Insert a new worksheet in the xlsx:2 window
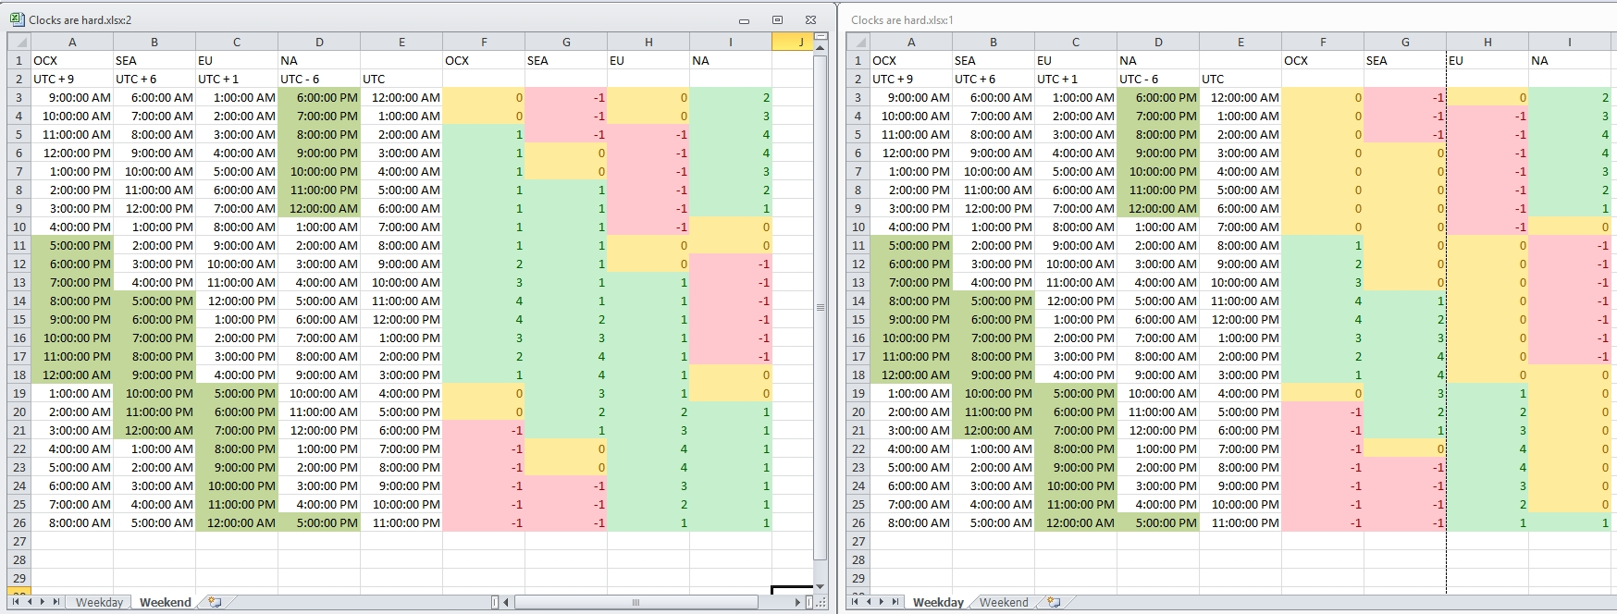 pyautogui.click(x=215, y=602)
